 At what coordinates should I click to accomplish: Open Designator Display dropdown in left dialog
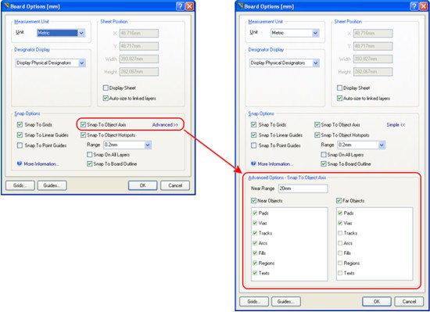[x=82, y=63]
